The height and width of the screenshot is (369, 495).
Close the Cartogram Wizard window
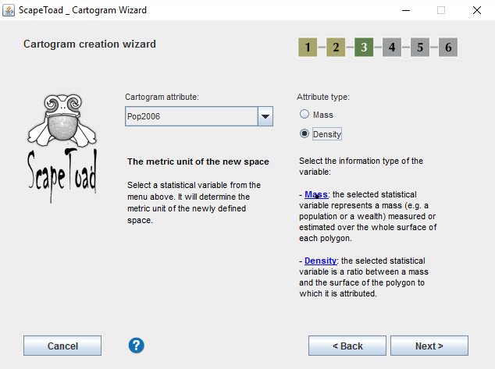click(477, 10)
